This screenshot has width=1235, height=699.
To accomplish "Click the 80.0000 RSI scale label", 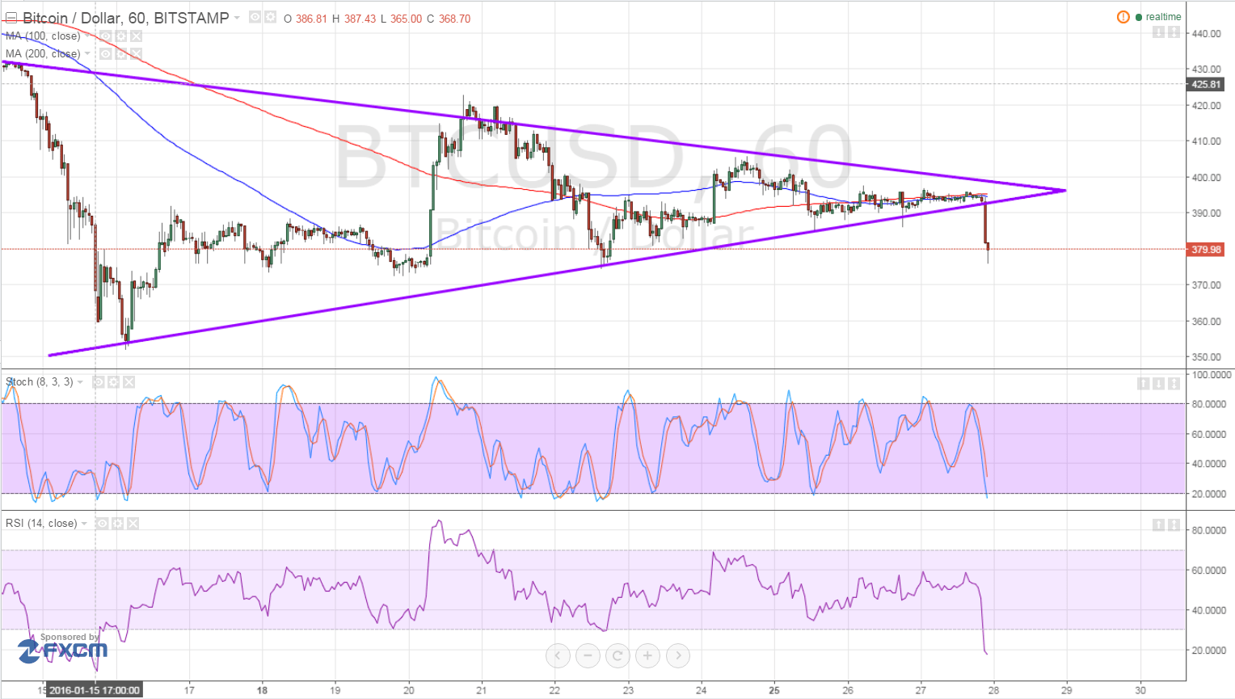I will pos(1210,530).
